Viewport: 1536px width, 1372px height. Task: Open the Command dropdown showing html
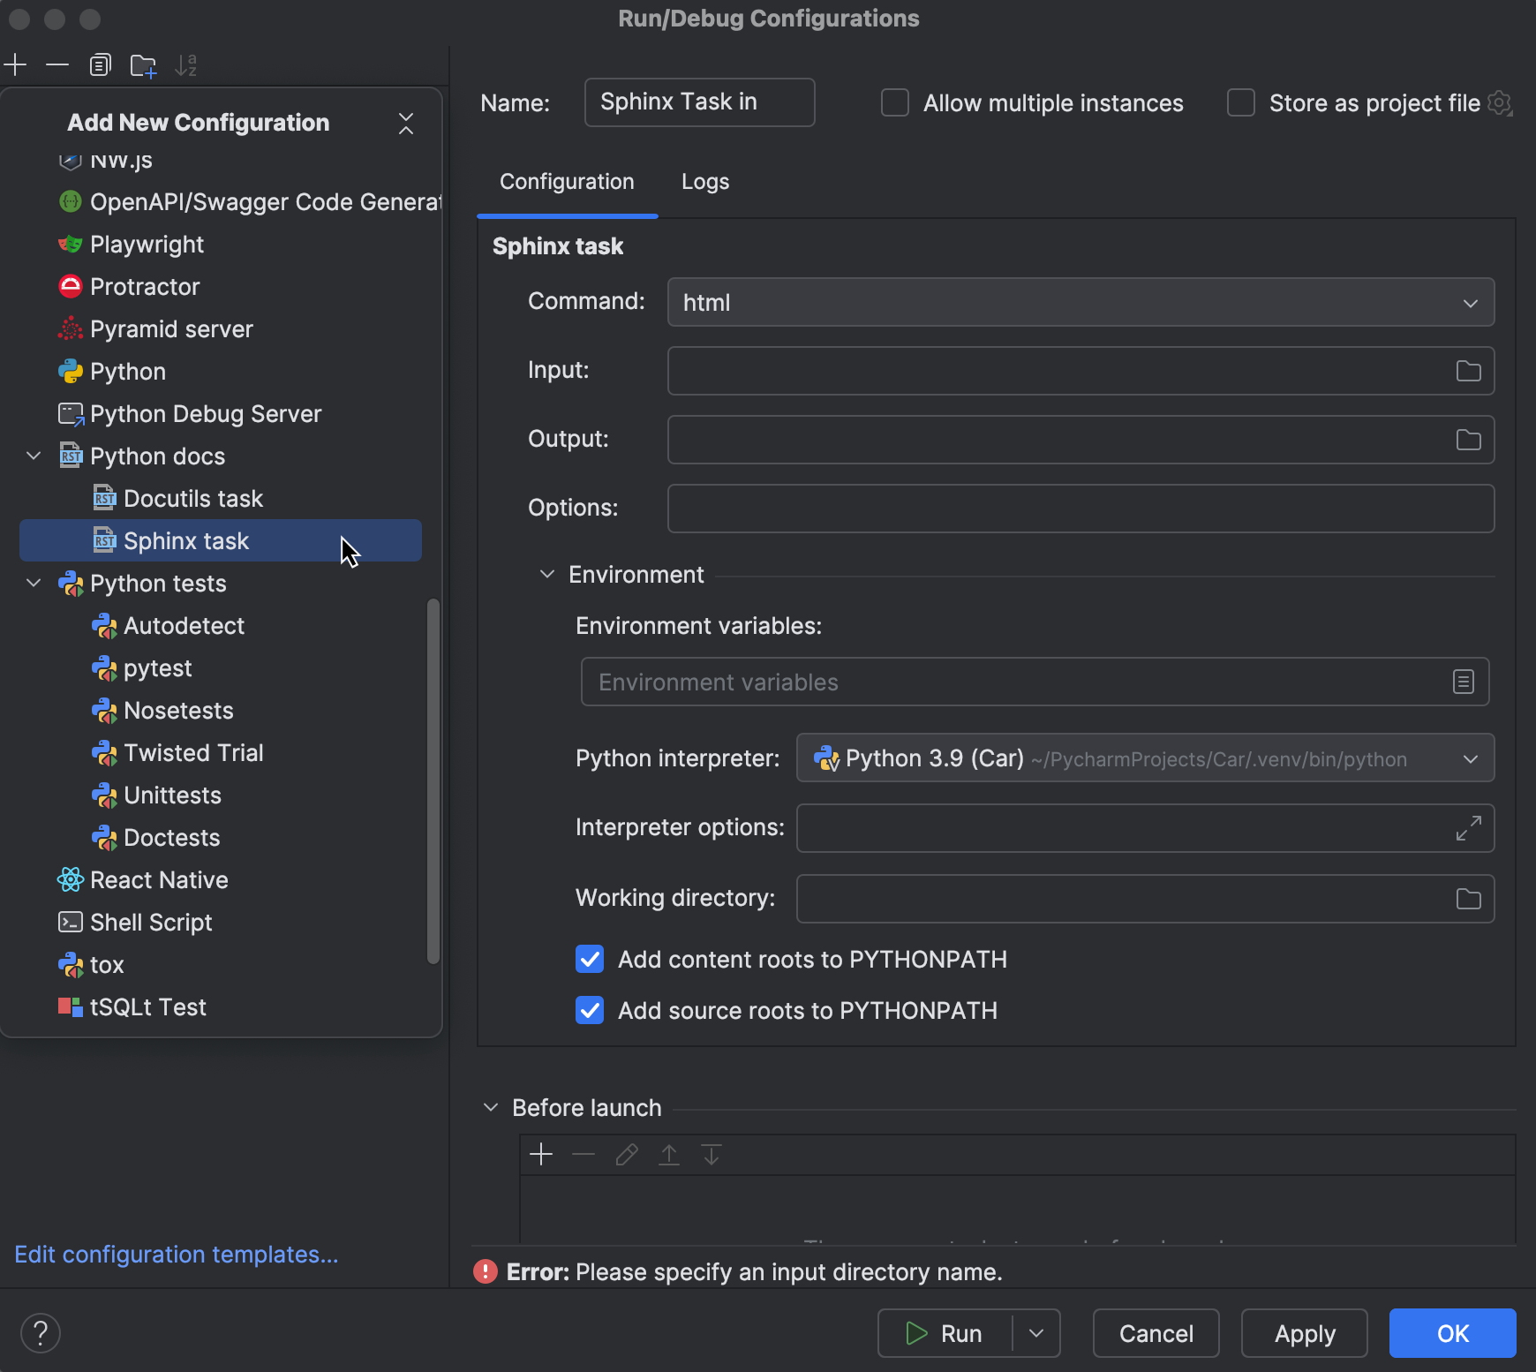point(1470,302)
